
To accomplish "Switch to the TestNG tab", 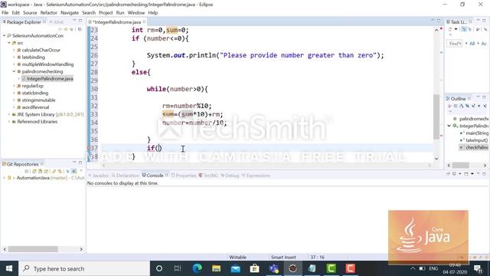I will click(208, 176).
